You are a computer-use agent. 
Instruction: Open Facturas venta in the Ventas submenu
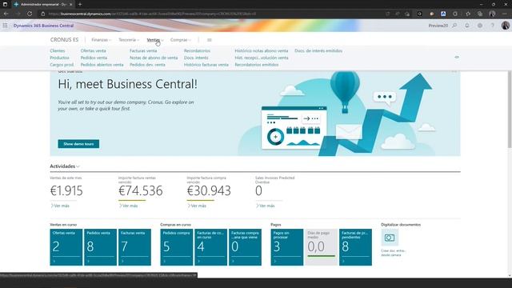143,50
